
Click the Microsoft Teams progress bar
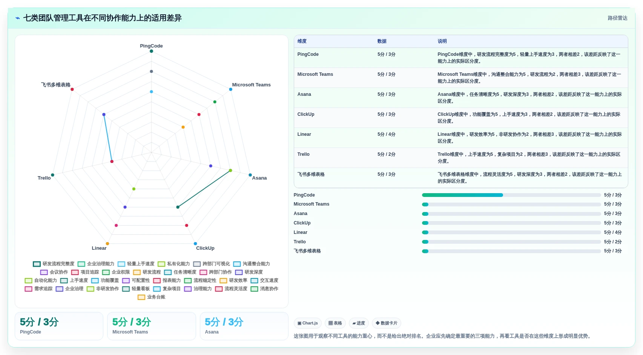511,204
